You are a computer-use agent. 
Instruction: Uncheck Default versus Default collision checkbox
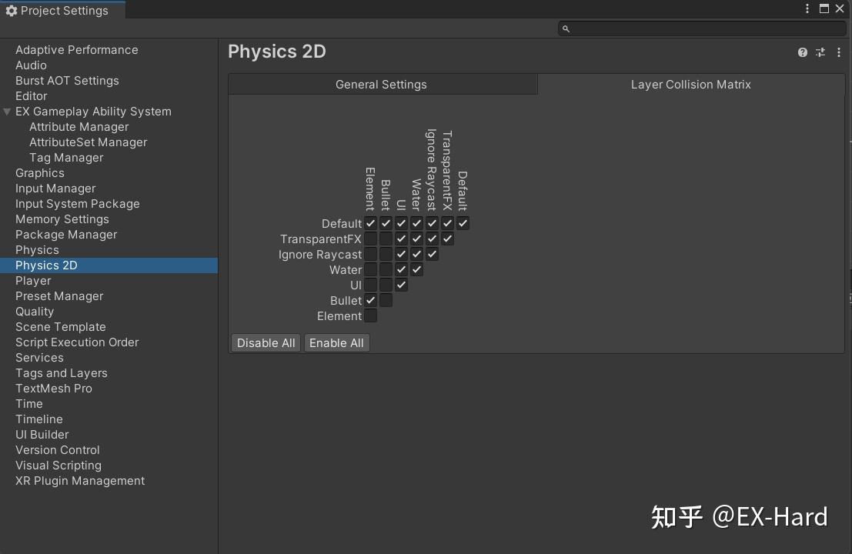pos(463,223)
